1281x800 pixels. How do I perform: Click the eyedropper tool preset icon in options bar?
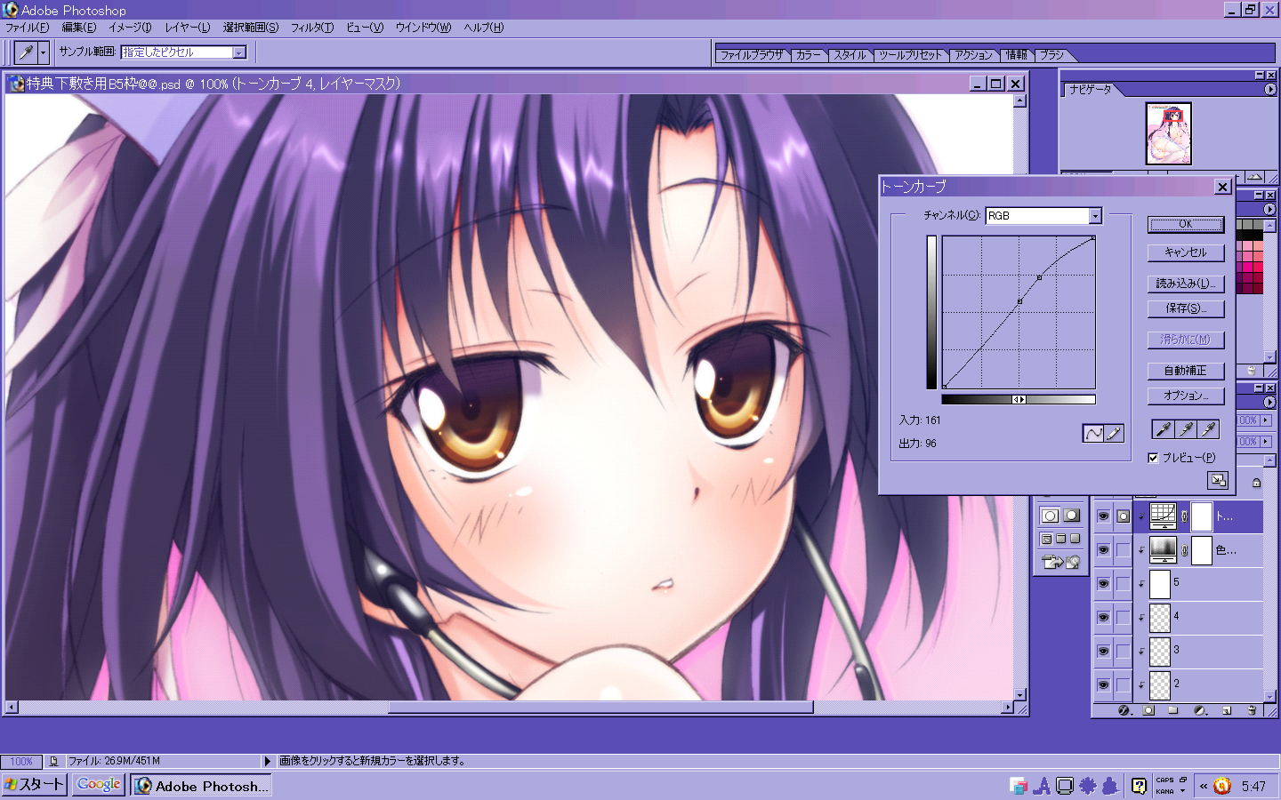click(x=26, y=52)
